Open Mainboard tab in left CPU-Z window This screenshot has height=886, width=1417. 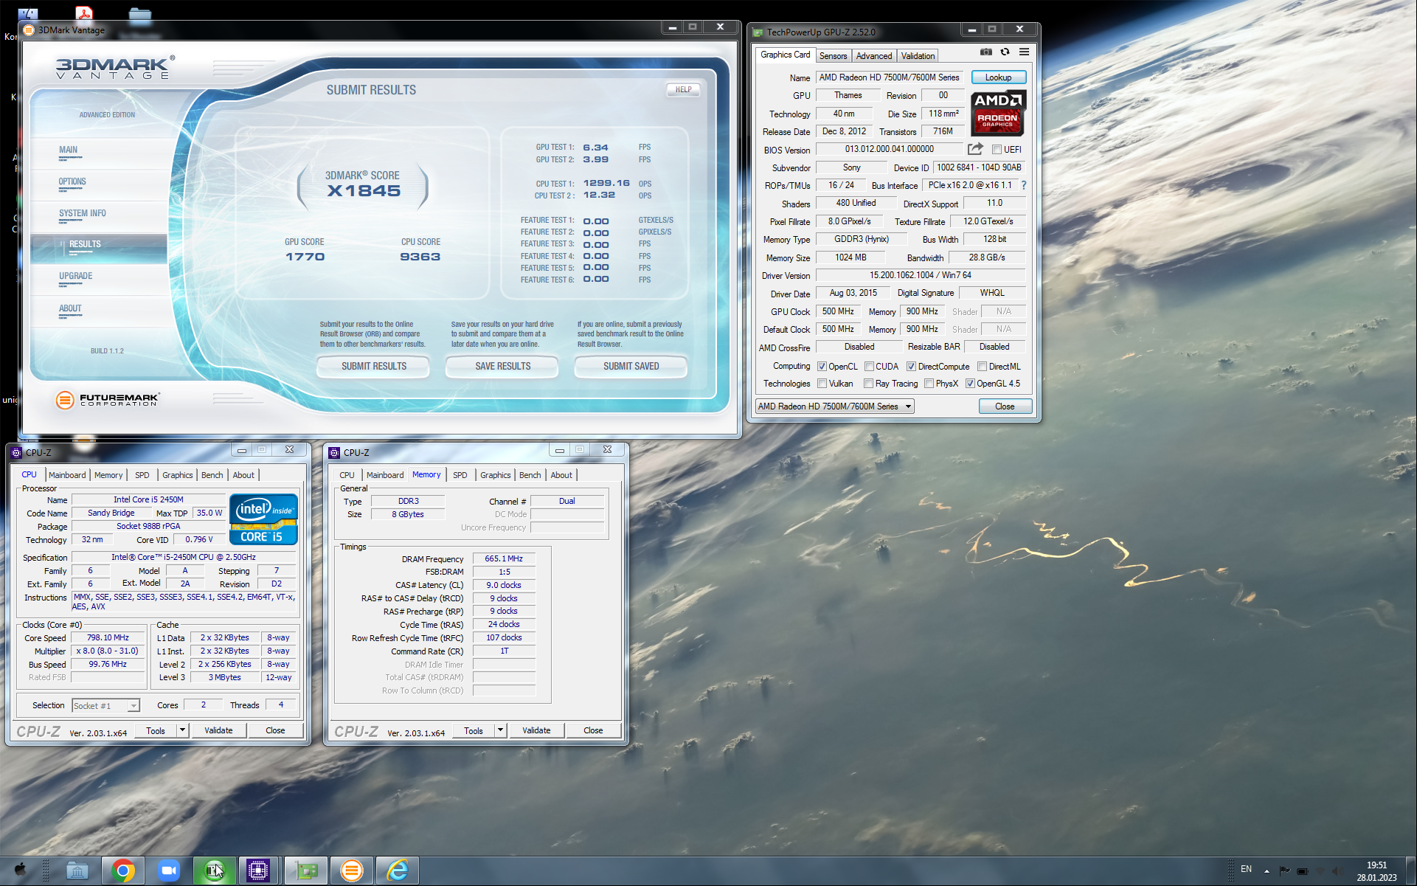[67, 475]
